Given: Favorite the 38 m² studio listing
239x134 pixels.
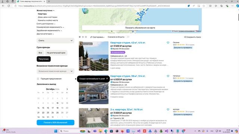Looking at the screenshot, I should (x=168, y=76).
